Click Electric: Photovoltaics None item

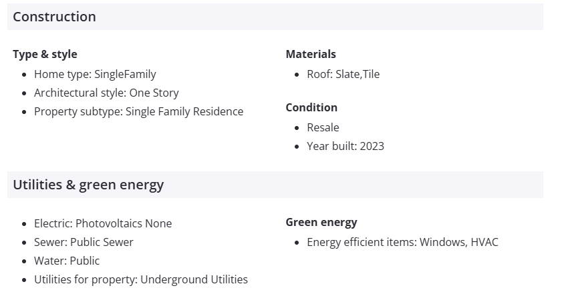[x=103, y=223]
